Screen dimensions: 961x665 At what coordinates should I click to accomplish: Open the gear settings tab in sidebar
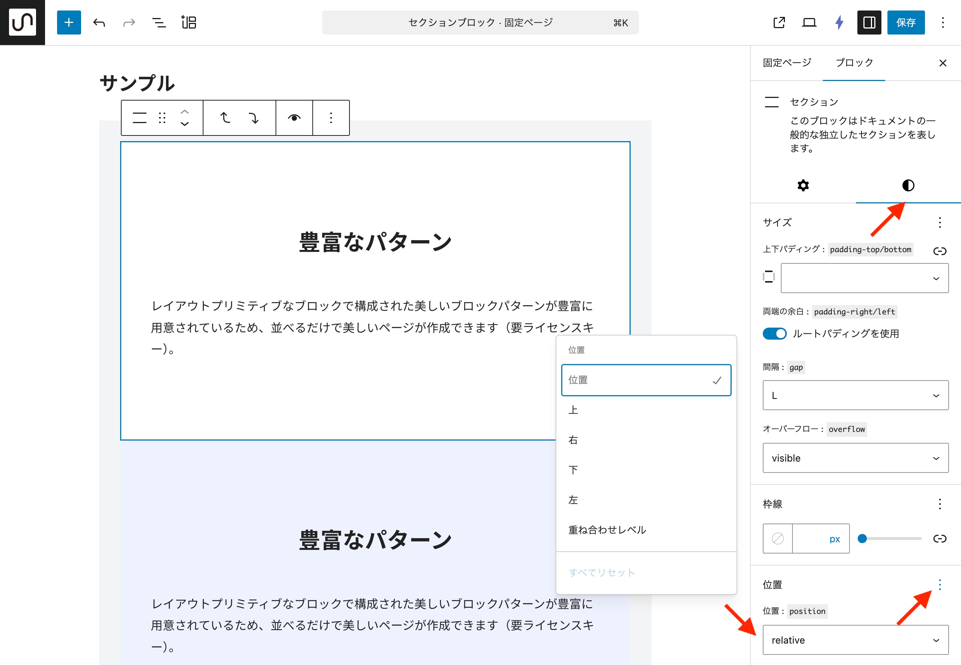coord(803,185)
